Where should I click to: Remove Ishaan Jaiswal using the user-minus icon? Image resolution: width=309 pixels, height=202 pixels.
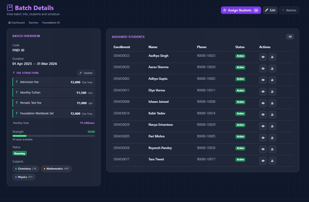click(272, 103)
